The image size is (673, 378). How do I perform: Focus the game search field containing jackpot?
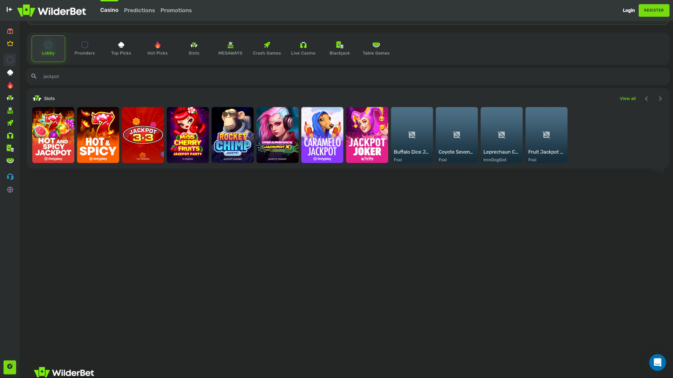tap(348, 76)
